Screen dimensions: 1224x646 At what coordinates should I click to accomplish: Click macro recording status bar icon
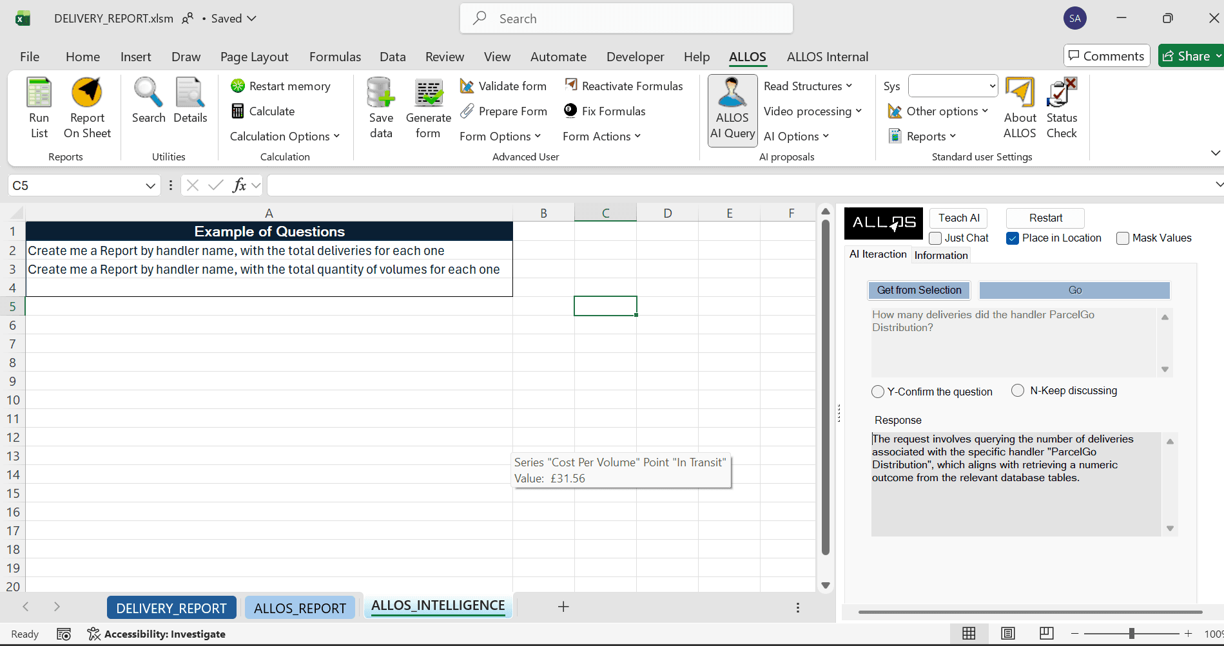(64, 634)
